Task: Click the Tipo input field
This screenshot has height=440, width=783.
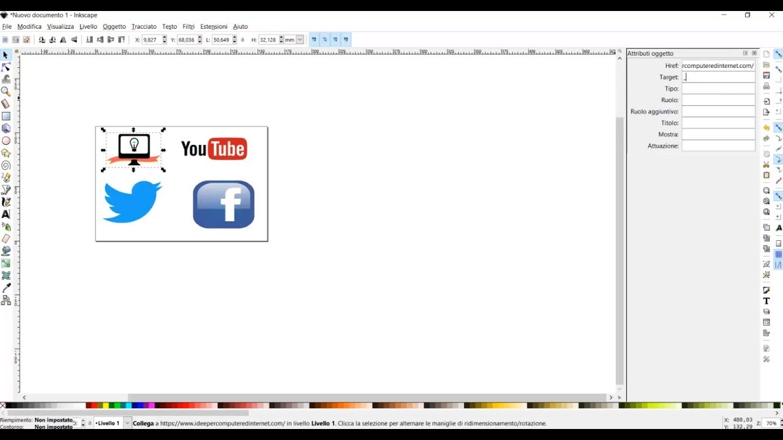Action: pos(718,89)
